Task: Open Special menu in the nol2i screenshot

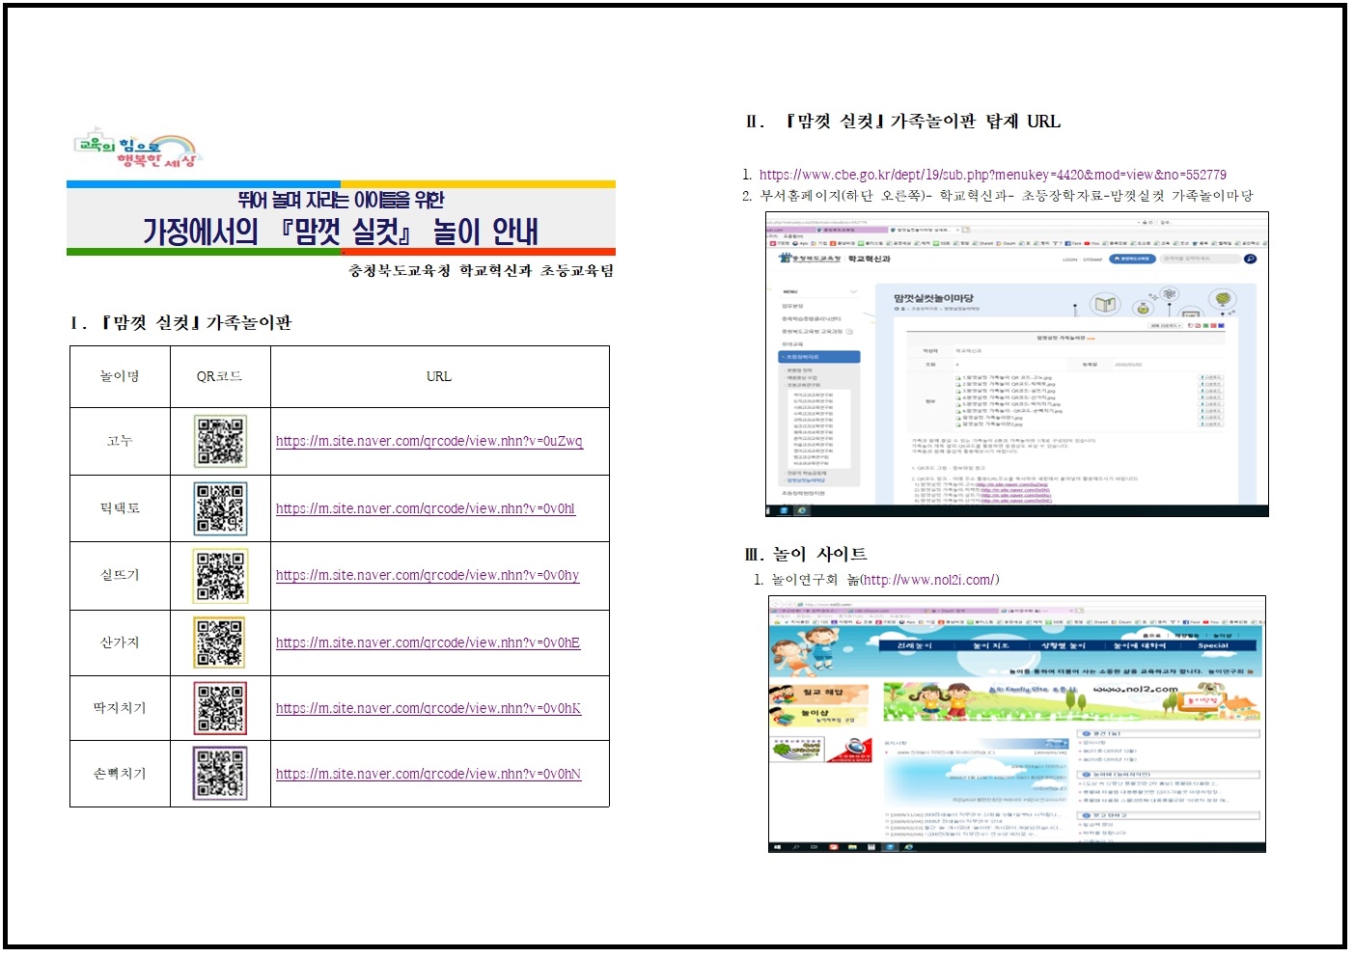Action: (1213, 645)
